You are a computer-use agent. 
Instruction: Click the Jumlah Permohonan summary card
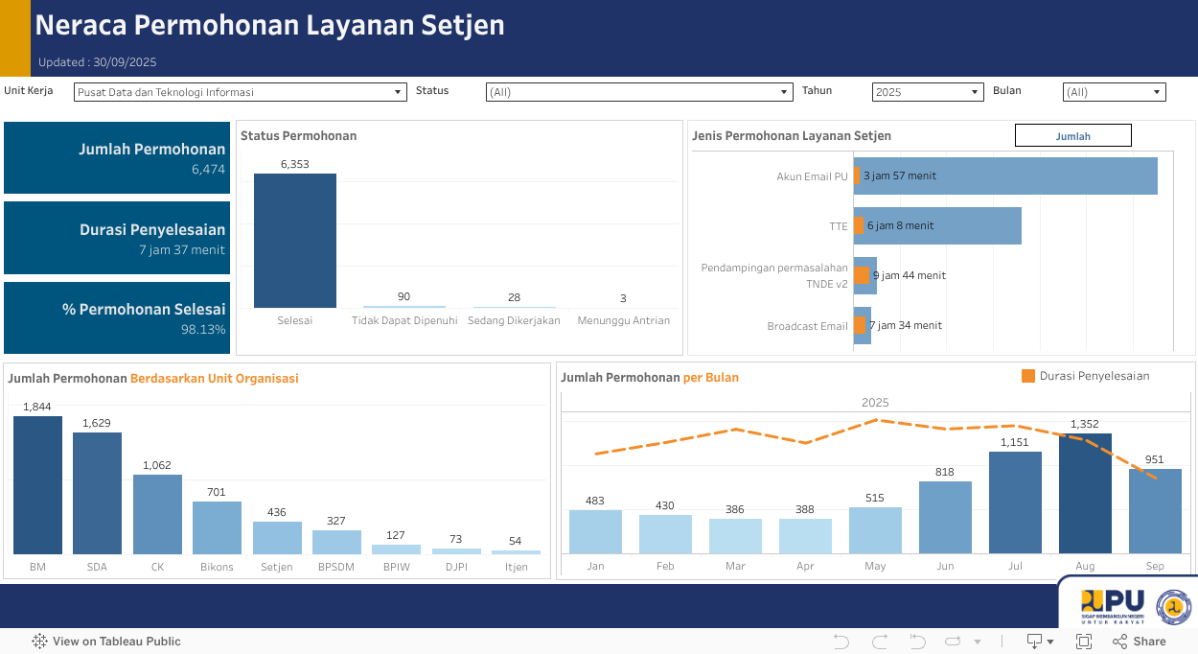(117, 158)
